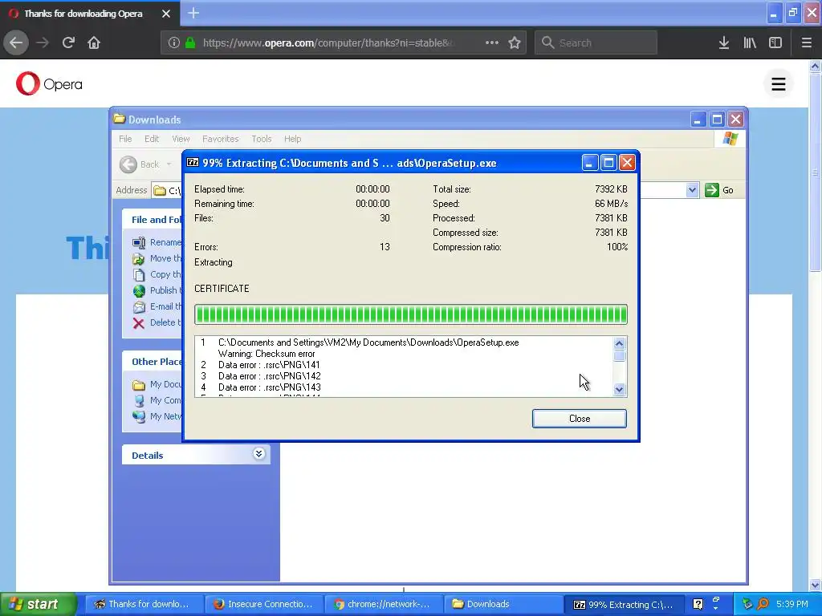Open Firefox hamburger menu
The width and height of the screenshot is (822, 616).
click(806, 43)
